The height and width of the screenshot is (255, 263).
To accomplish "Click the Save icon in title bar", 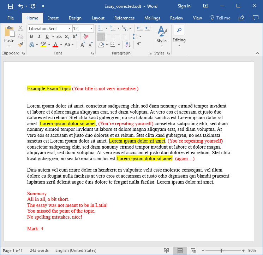I will pos(10,6).
